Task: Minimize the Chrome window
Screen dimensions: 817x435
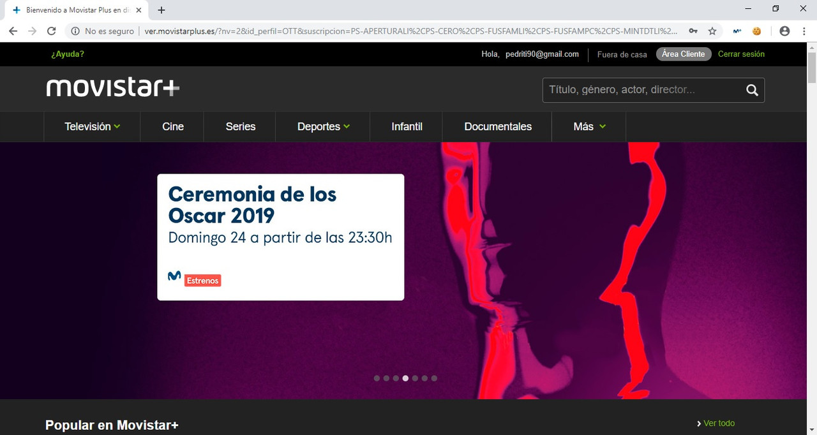Action: click(748, 8)
